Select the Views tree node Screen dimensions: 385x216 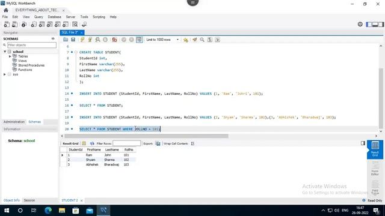coord(22,61)
